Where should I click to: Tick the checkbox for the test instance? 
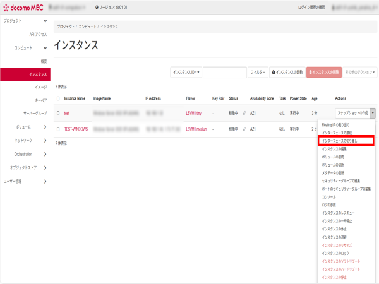pyautogui.click(x=58, y=114)
